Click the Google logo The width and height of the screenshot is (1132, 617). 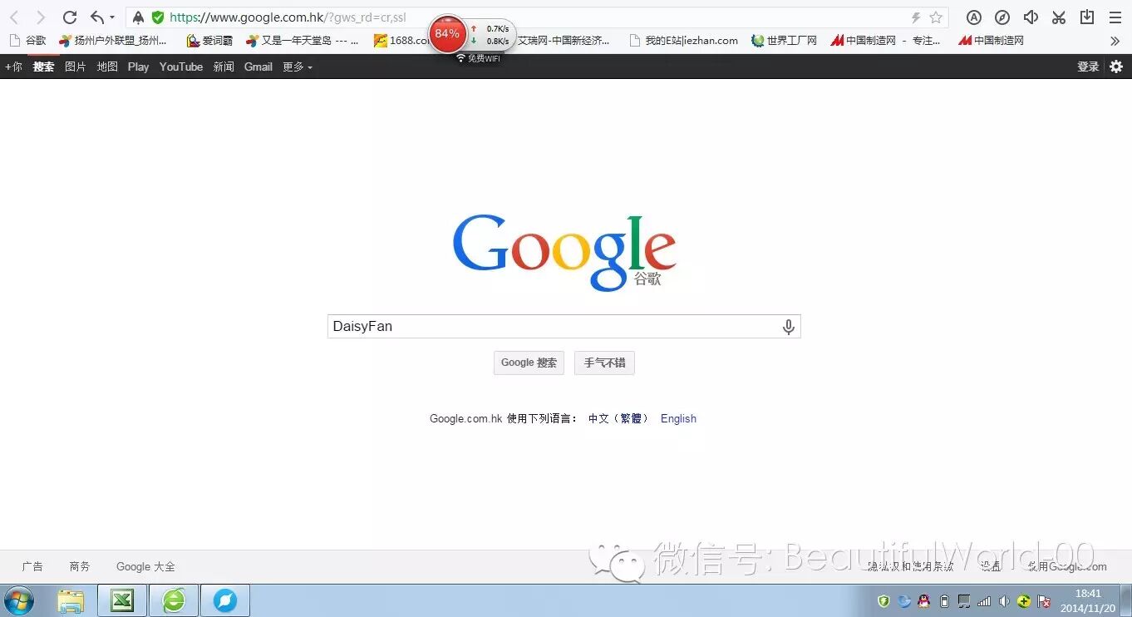pyautogui.click(x=564, y=253)
